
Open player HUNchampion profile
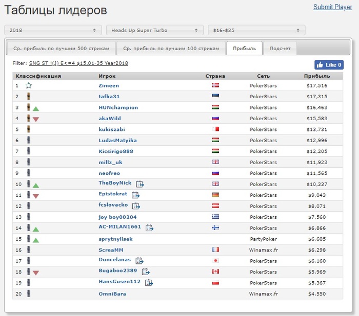click(x=118, y=107)
